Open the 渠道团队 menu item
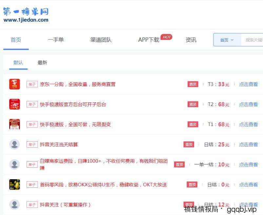The height and width of the screenshot is (215, 263). (101, 40)
